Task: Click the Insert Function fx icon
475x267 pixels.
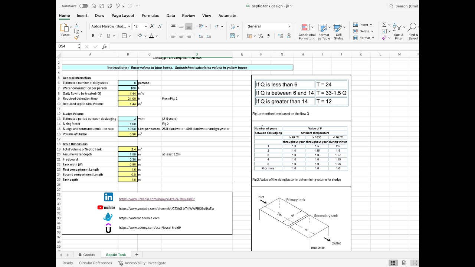Action: pos(105,46)
